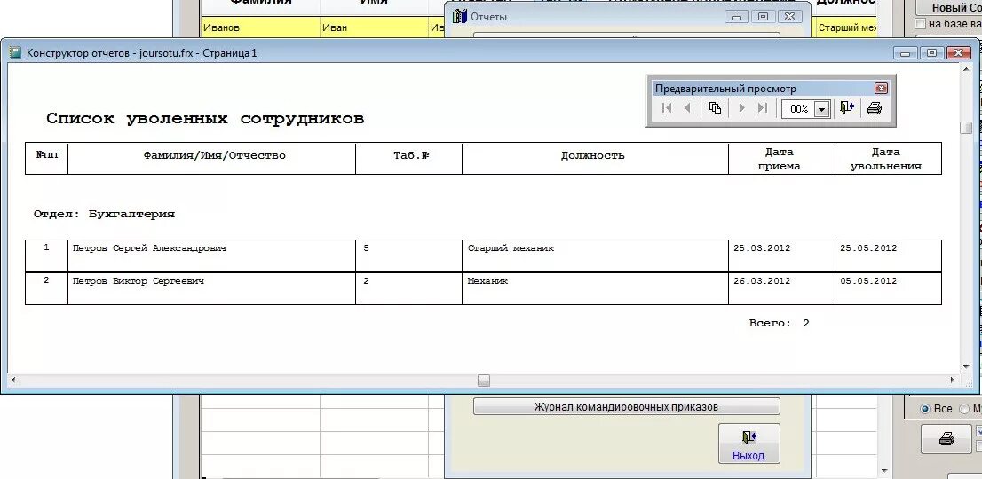Go to next page in preview toolbar
This screenshot has width=982, height=479.
(x=743, y=108)
